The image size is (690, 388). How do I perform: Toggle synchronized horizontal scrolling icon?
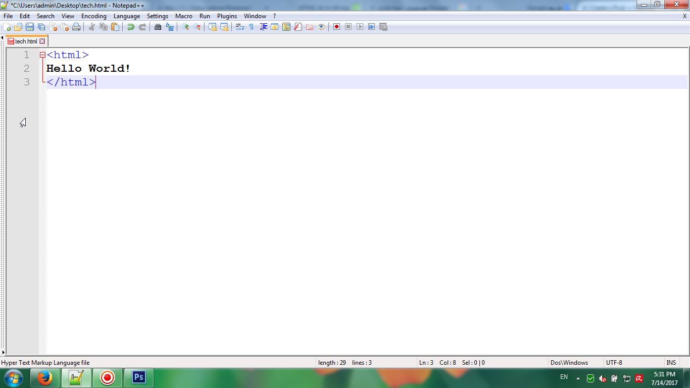coord(224,27)
